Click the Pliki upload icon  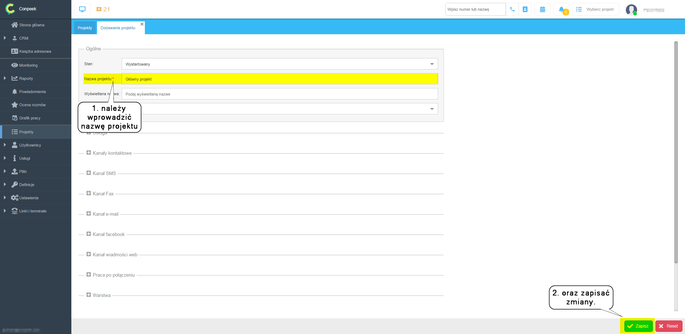pyautogui.click(x=15, y=171)
